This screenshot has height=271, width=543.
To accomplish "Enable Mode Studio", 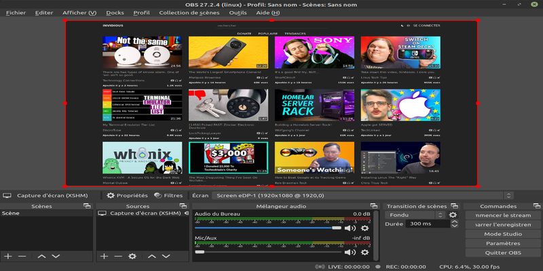I will 503,234.
